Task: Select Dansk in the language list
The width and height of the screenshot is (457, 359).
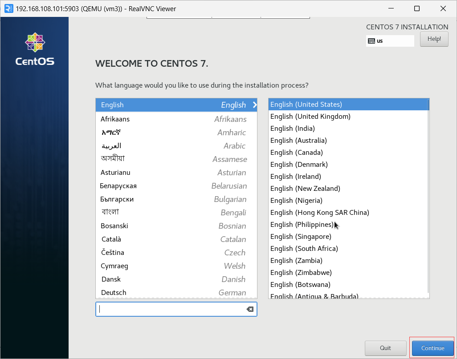Action: point(176,279)
